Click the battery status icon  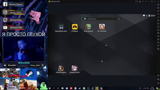click(x=149, y=15)
